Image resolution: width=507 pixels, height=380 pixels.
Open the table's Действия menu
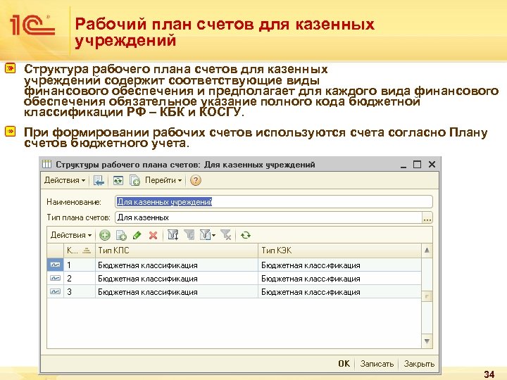pyautogui.click(x=71, y=235)
